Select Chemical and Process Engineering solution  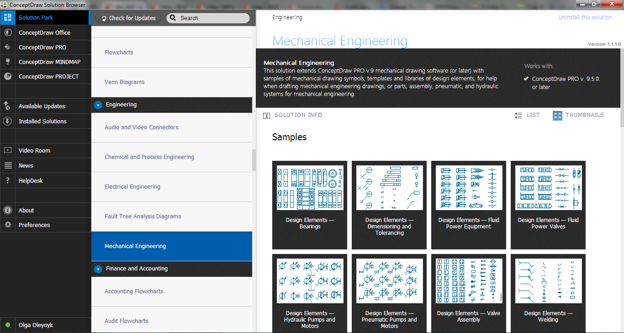(172, 157)
